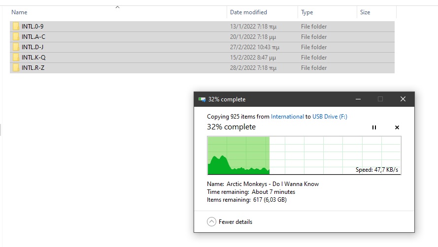Pause the file copy operation

click(x=374, y=127)
